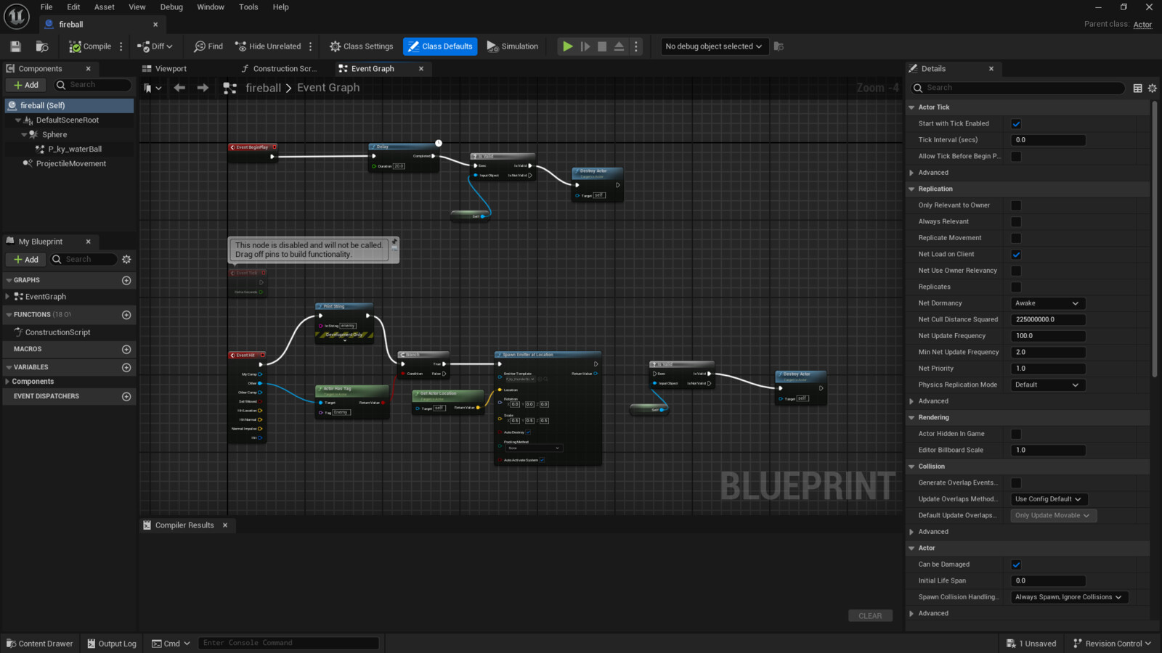Click the debug object locate icon
The height and width of the screenshot is (653, 1162).
779,46
